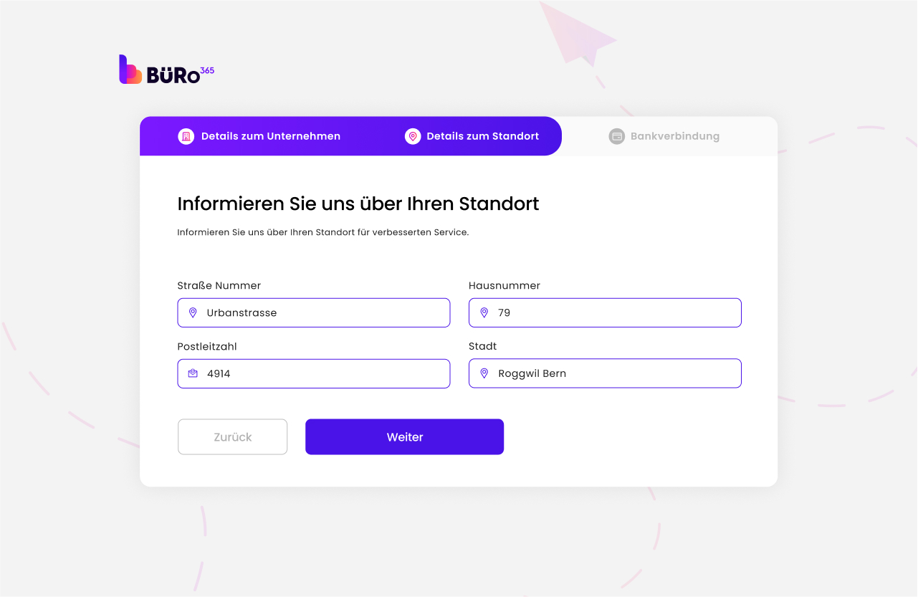Switch to the Bankverbindung tab
918x597 pixels.
pos(674,136)
